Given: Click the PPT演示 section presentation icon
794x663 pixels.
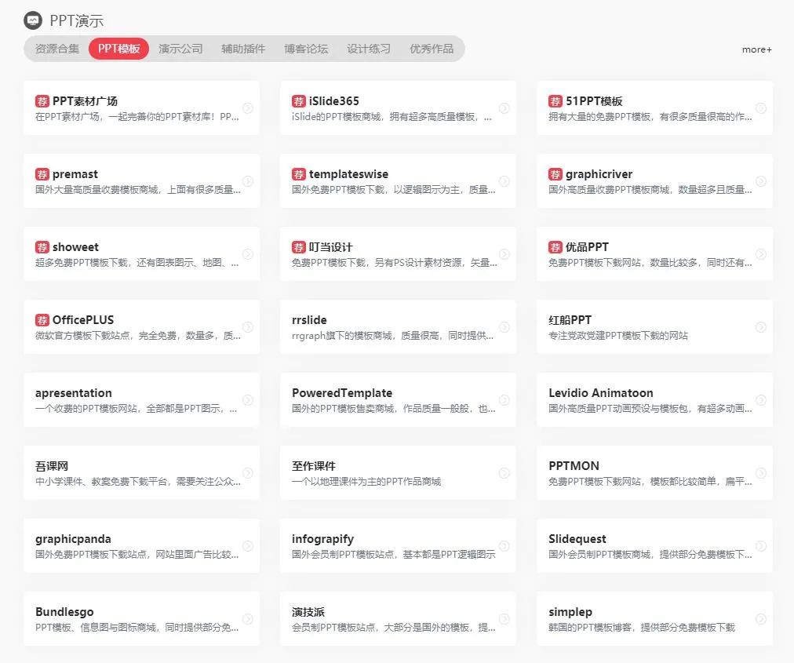Looking at the screenshot, I should click(x=33, y=20).
